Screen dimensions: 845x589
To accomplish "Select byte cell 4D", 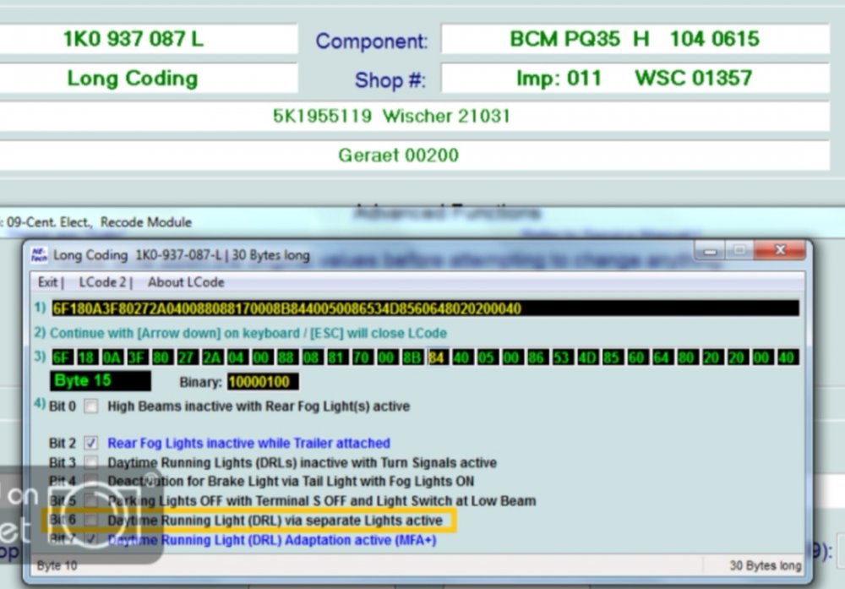I will (586, 357).
